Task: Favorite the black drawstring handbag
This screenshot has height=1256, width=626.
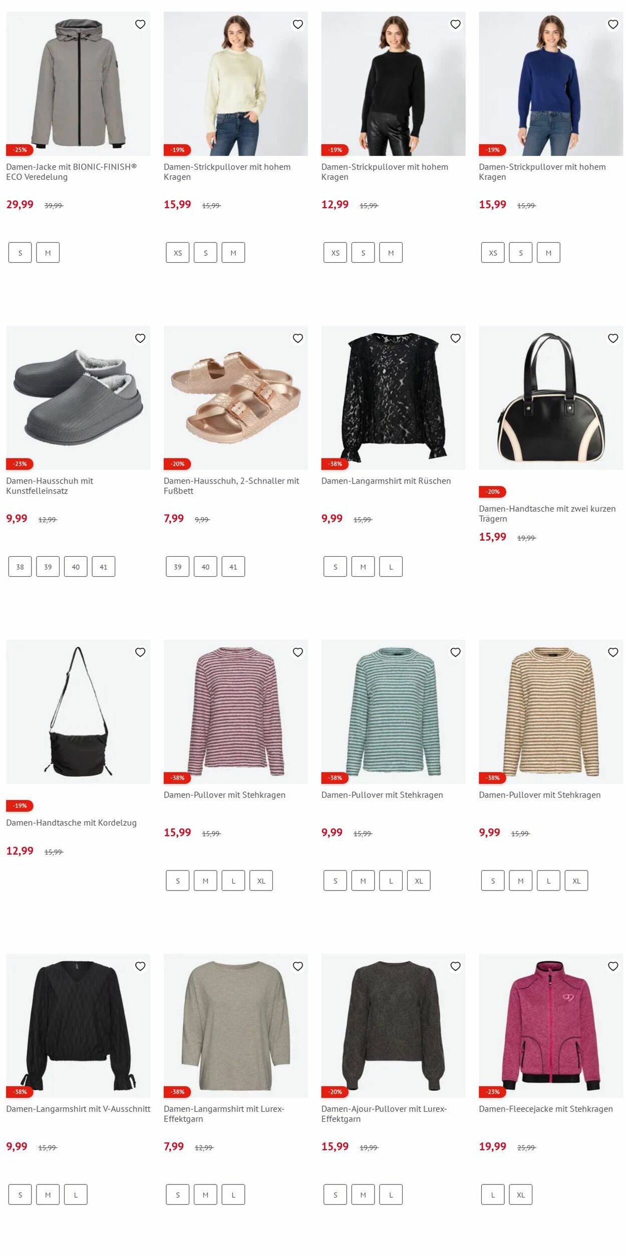Action: coord(140,652)
